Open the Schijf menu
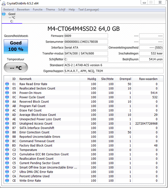 click(x=62, y=10)
